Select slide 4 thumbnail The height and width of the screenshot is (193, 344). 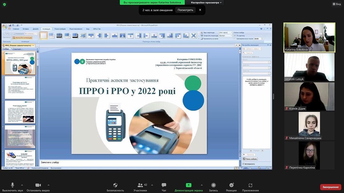[x=20, y=137]
